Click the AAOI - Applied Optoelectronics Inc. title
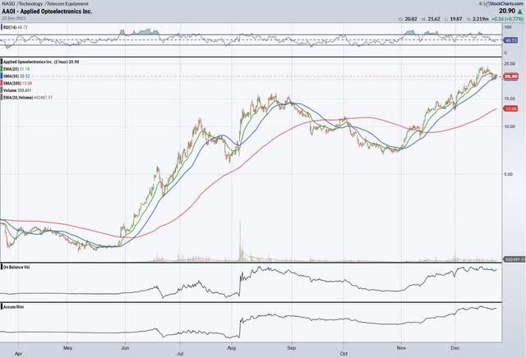The width and height of the screenshot is (526, 358). coord(47,11)
